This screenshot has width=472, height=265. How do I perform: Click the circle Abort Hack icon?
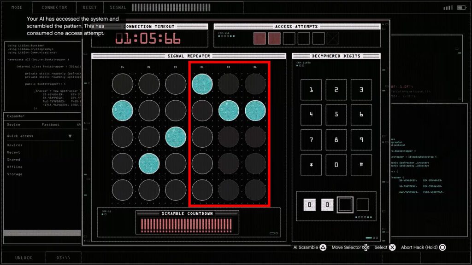(442, 247)
